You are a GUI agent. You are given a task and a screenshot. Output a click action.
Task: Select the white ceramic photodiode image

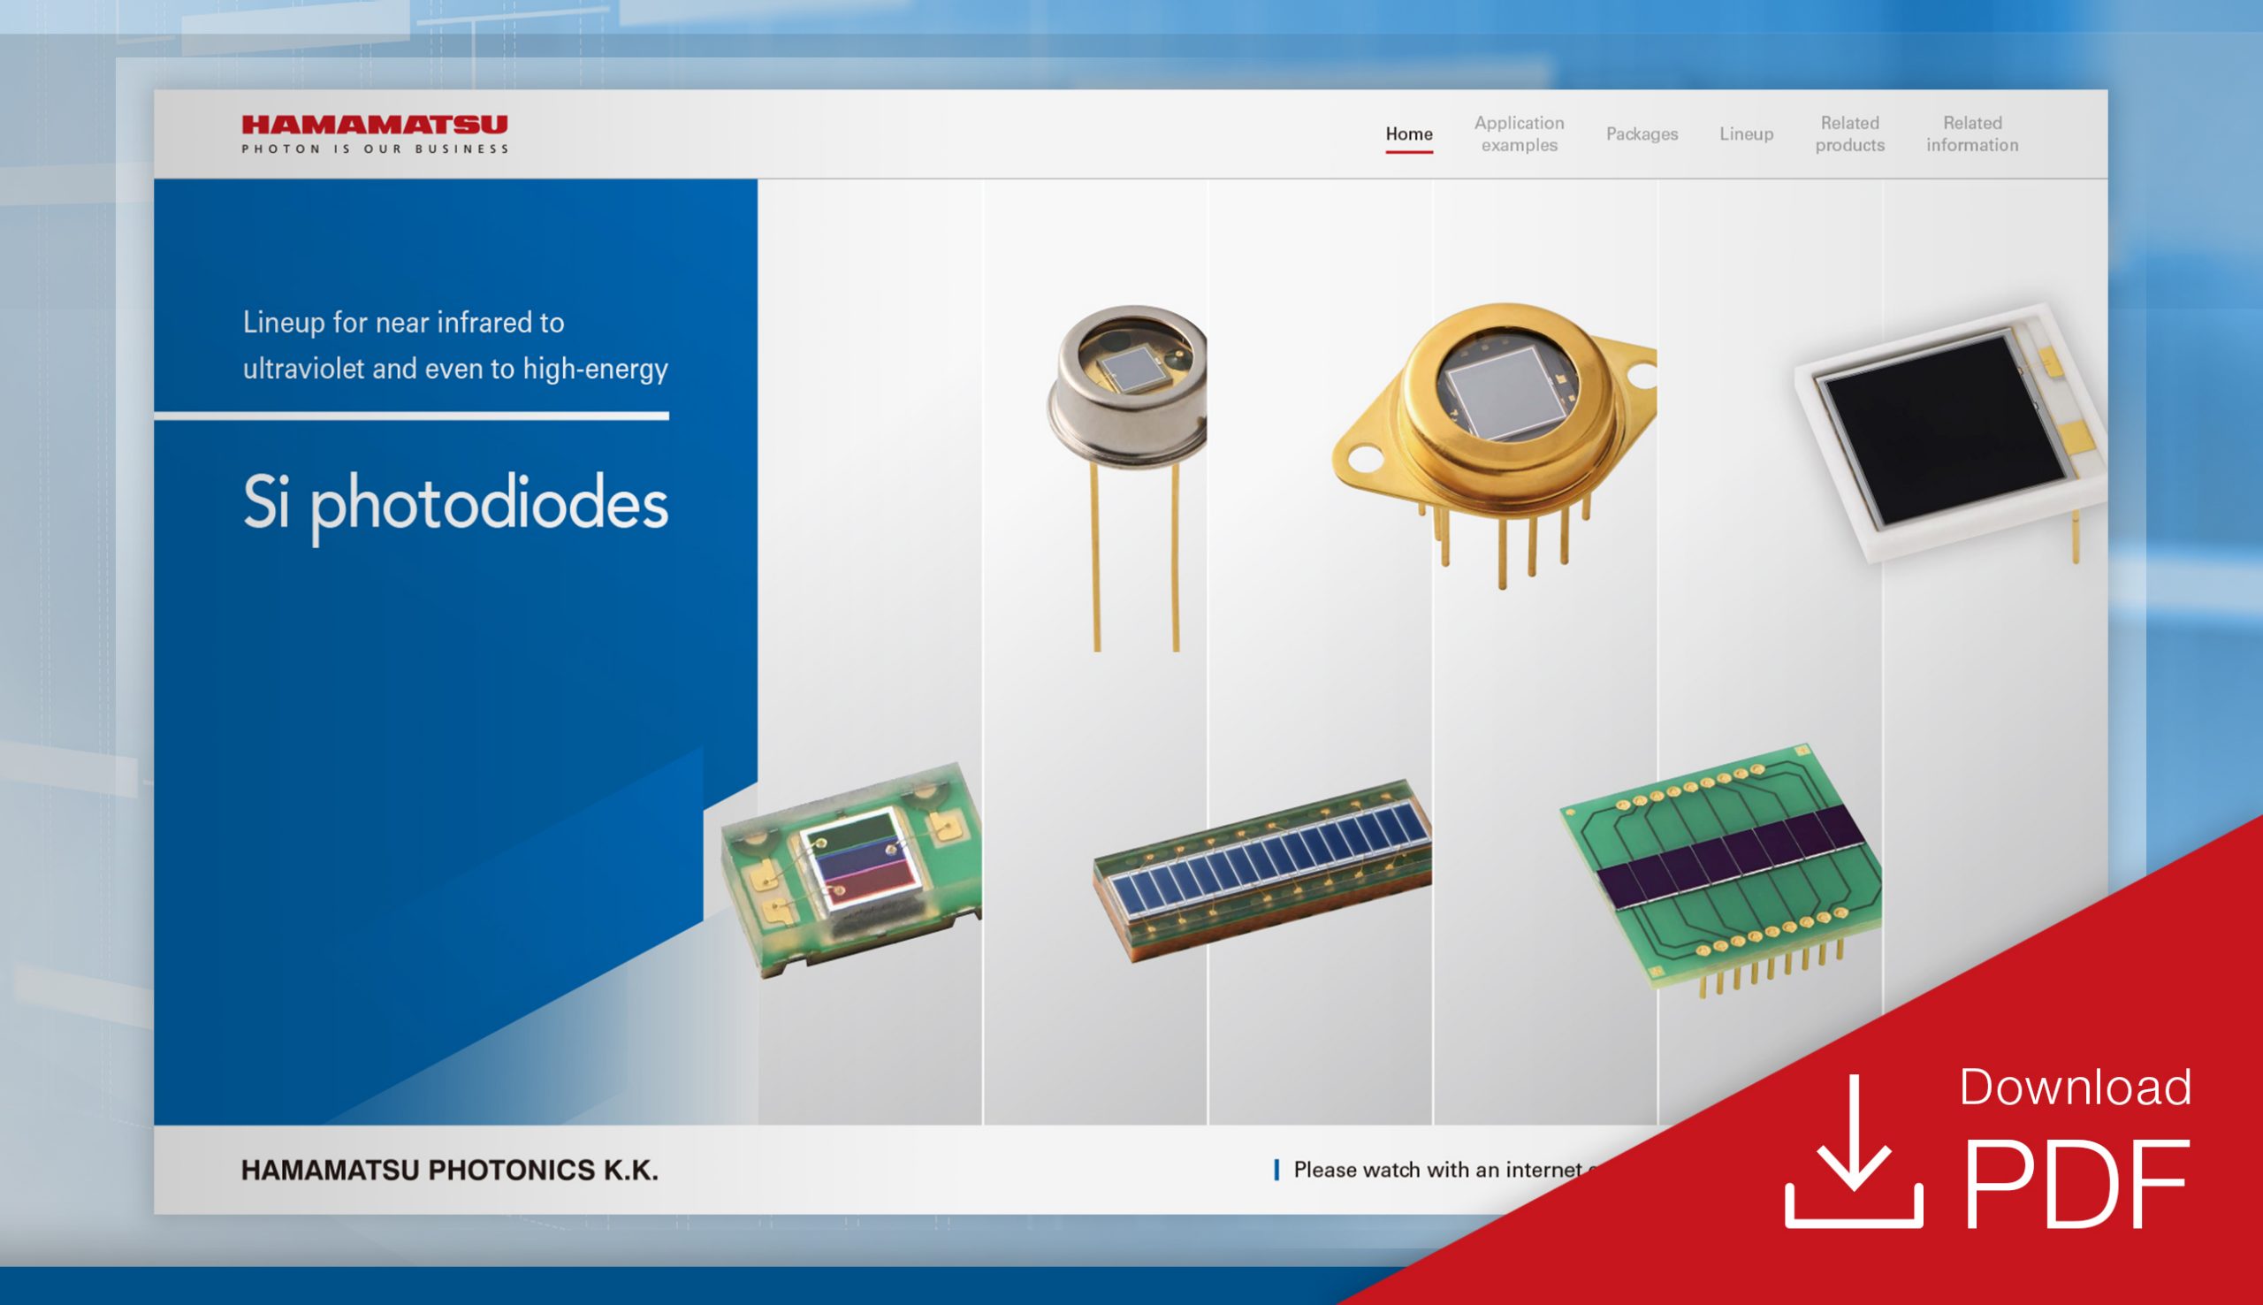click(1949, 433)
